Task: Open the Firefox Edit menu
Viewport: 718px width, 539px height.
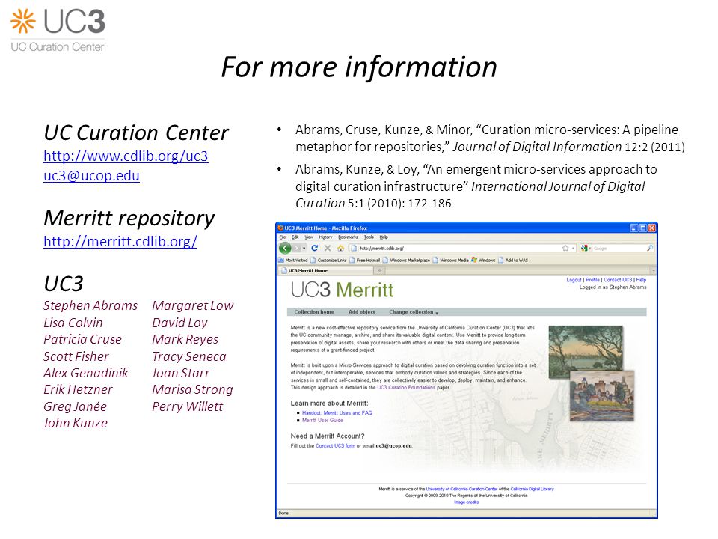Action: tap(295, 237)
